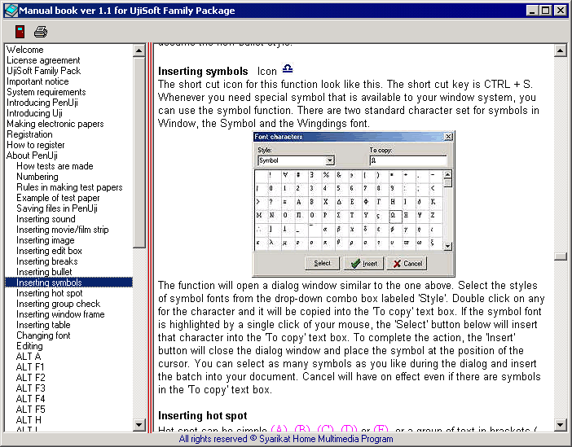Viewport: 572px width, 447px height.
Task: Click the printer icon to print
Action: pyautogui.click(x=41, y=32)
